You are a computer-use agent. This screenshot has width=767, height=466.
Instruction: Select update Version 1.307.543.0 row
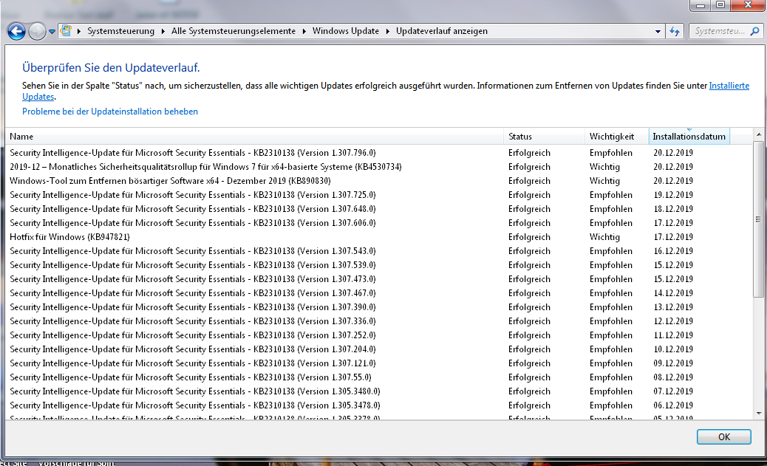point(379,251)
